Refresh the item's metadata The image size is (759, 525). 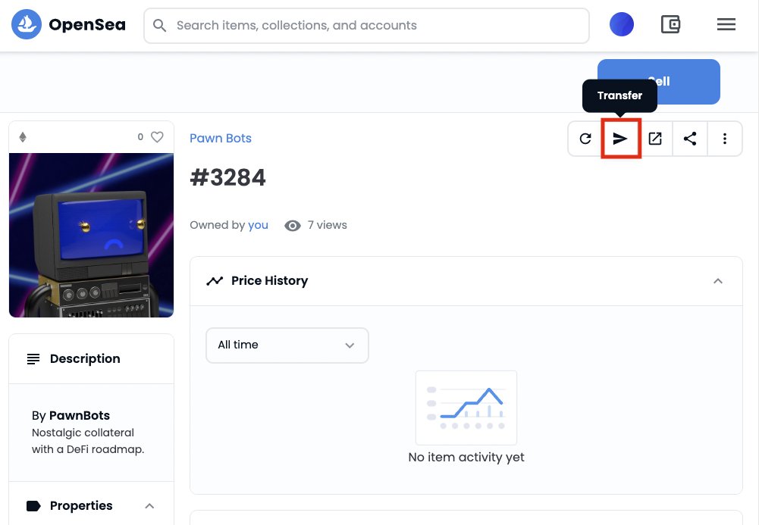pyautogui.click(x=585, y=139)
